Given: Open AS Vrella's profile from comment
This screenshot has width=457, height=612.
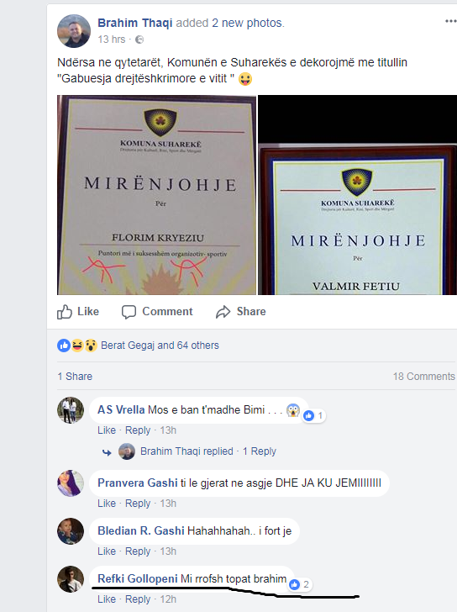Looking at the screenshot, I should click(x=121, y=410).
